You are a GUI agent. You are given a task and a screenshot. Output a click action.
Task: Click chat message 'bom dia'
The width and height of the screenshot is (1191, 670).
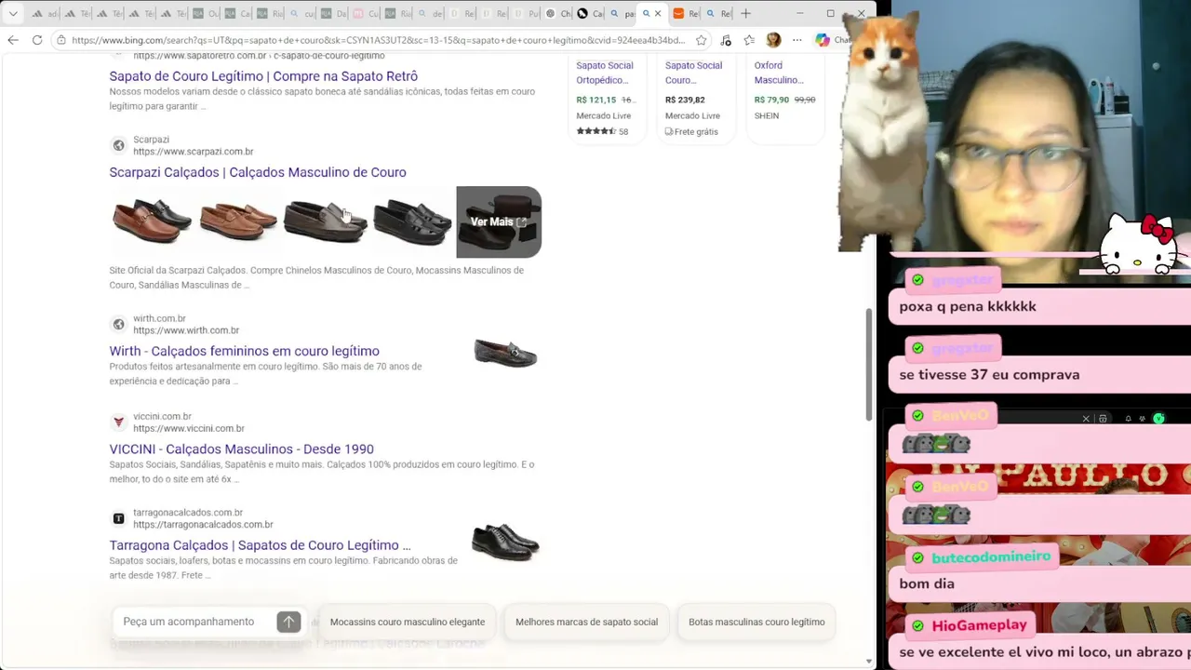[x=927, y=583]
